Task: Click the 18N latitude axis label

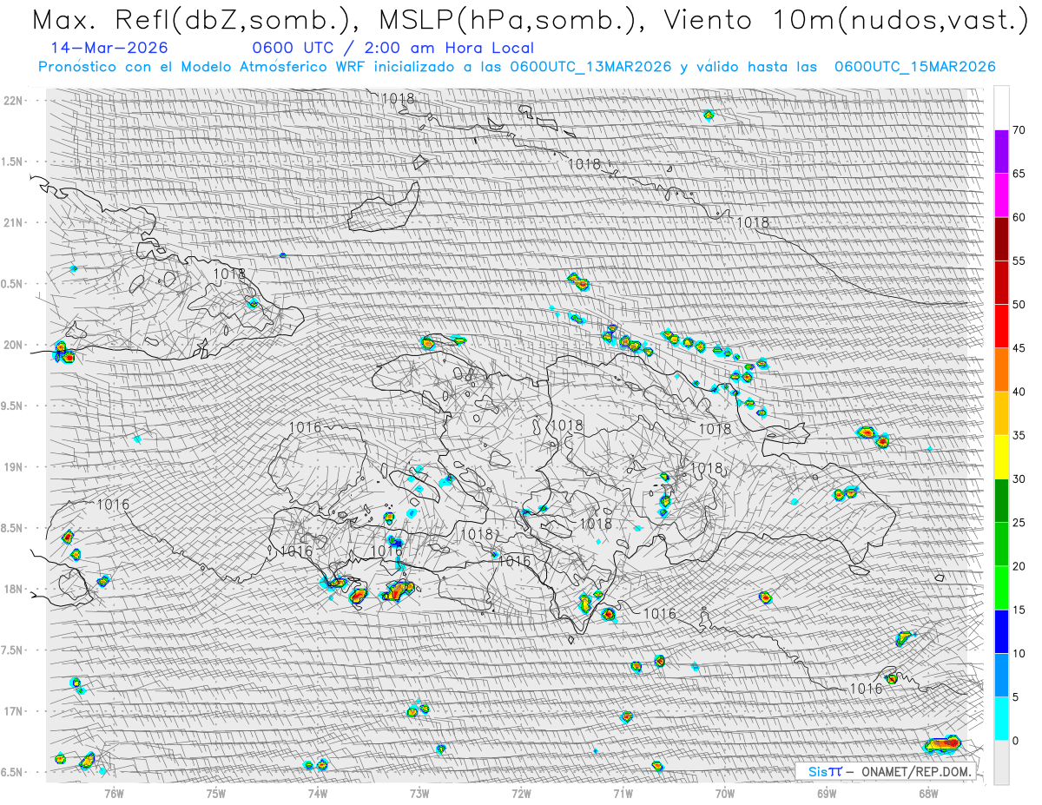Action: (x=14, y=590)
